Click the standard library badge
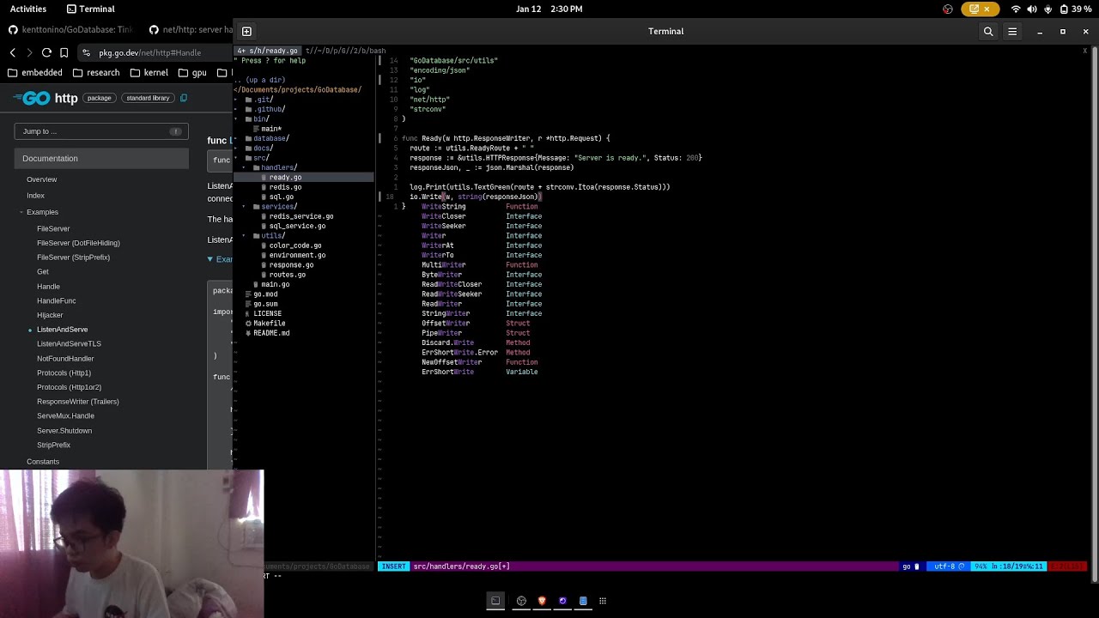This screenshot has height=618, width=1099. tap(149, 98)
